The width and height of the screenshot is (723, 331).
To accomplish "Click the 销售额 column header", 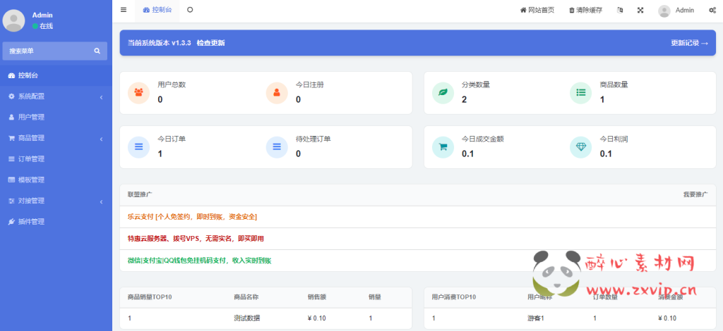I will pos(317,297).
